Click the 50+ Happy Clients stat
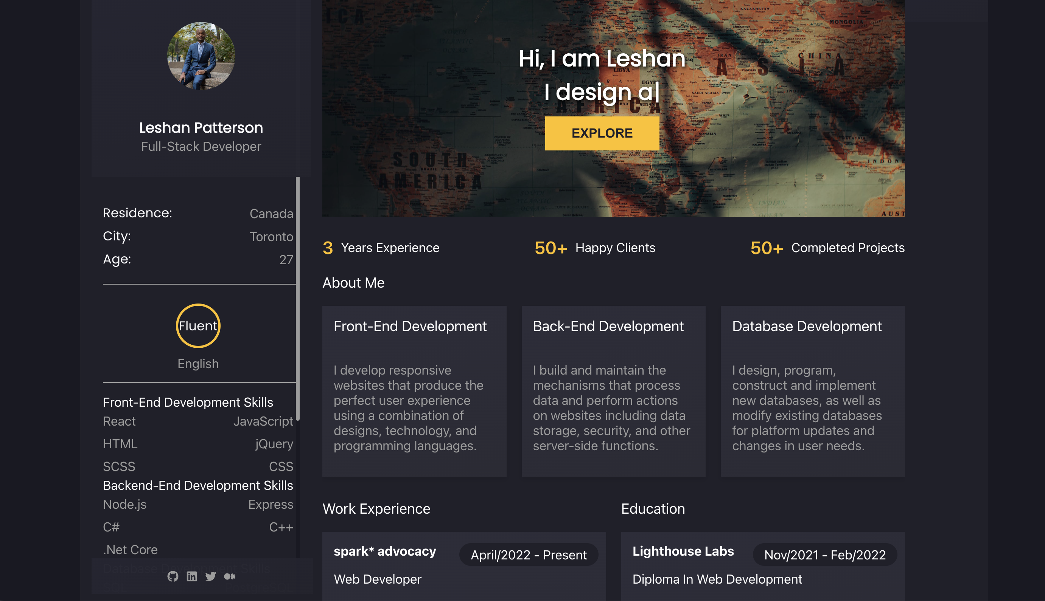Screen dimensions: 1045x601 point(595,248)
